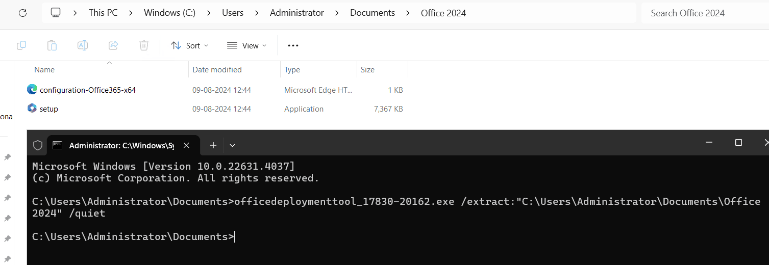The image size is (769, 265).
Task: Click the Search Office 2024 box
Action: coord(704,13)
